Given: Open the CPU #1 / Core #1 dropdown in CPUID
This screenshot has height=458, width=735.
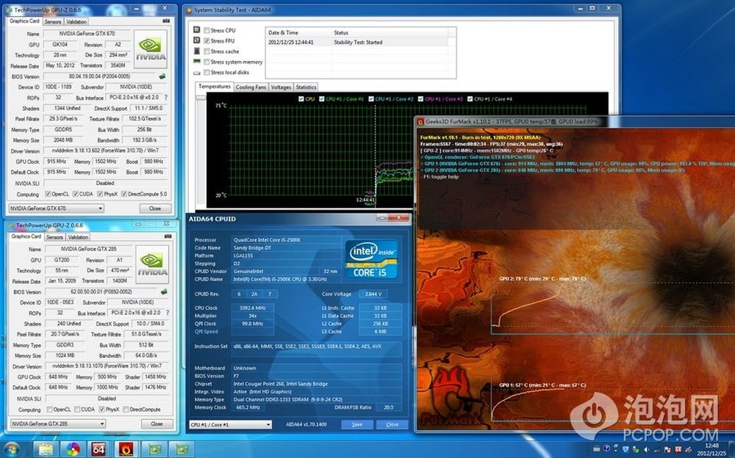Looking at the screenshot, I should click(231, 425).
